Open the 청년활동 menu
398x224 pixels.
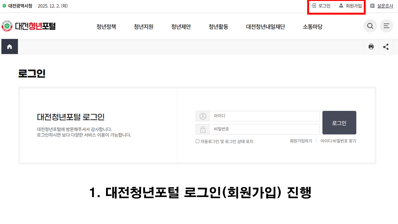(218, 27)
